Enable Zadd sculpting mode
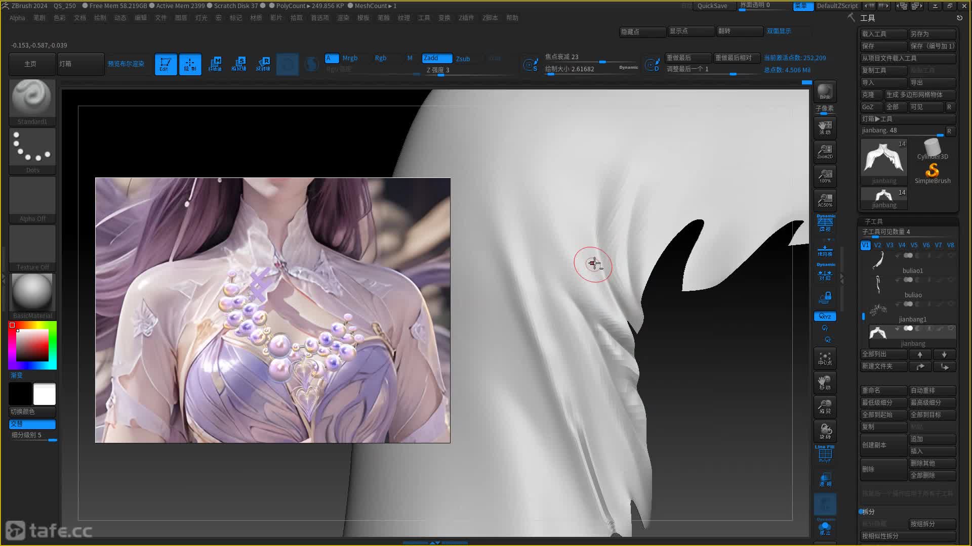This screenshot has height=546, width=972. click(x=437, y=58)
